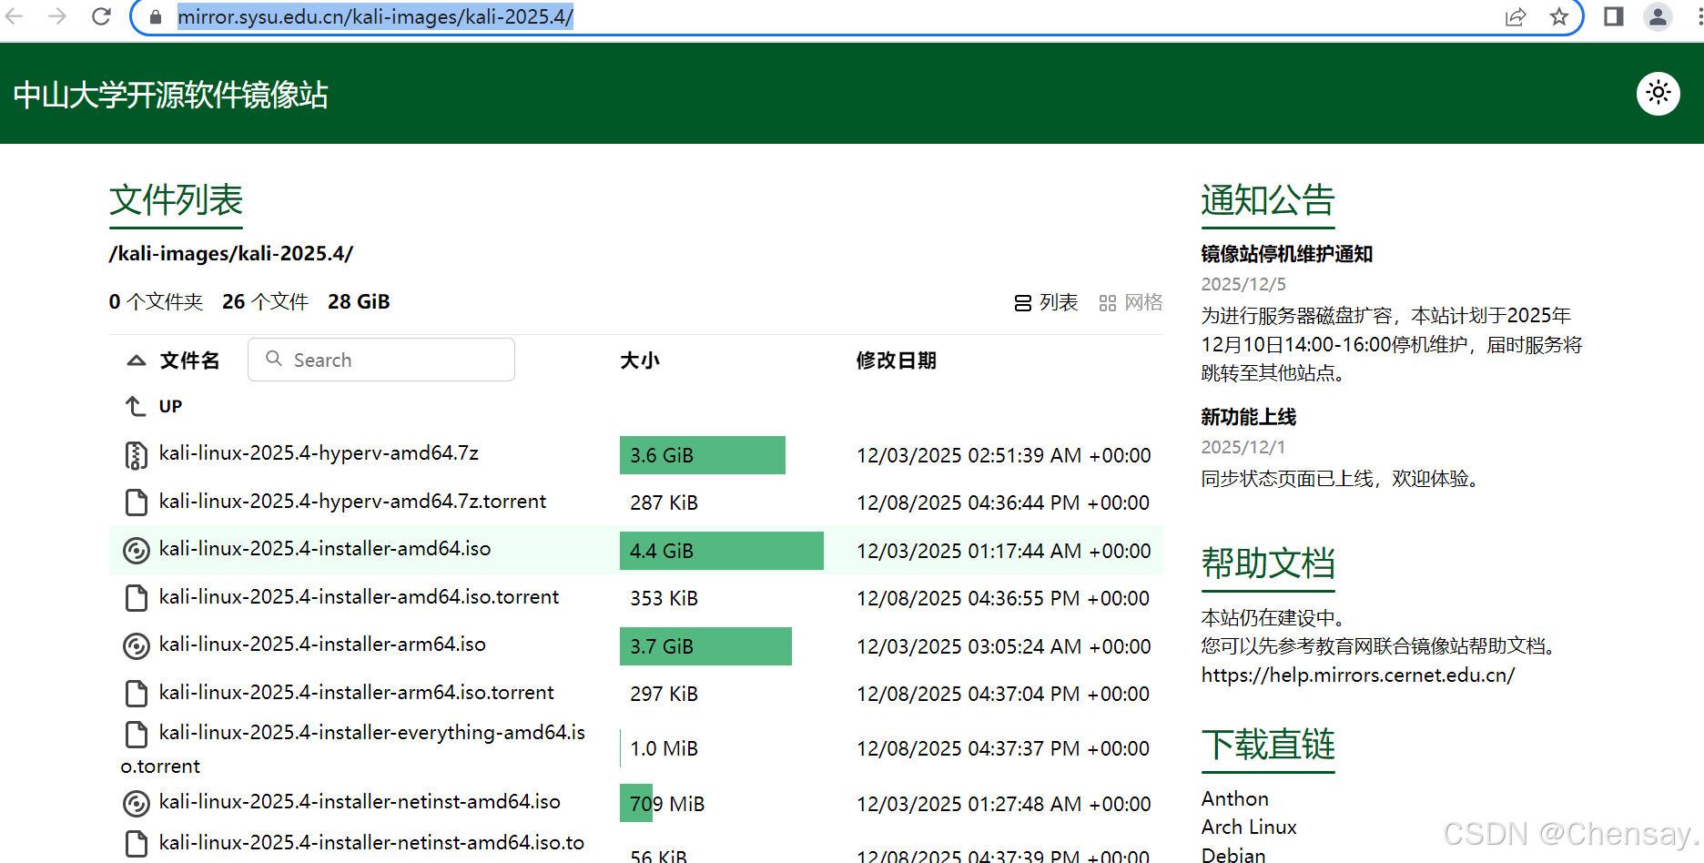Viewport: 1704px width, 863px height.
Task: Open the 新功能上线 announcement
Action: 1249,417
